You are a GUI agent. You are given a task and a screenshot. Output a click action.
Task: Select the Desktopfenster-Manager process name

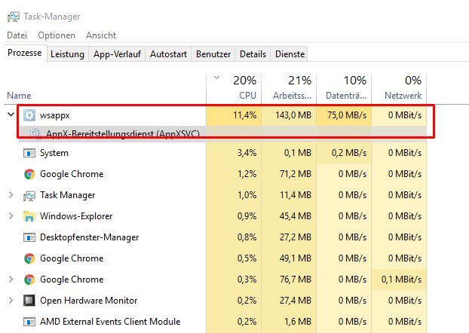coord(90,237)
